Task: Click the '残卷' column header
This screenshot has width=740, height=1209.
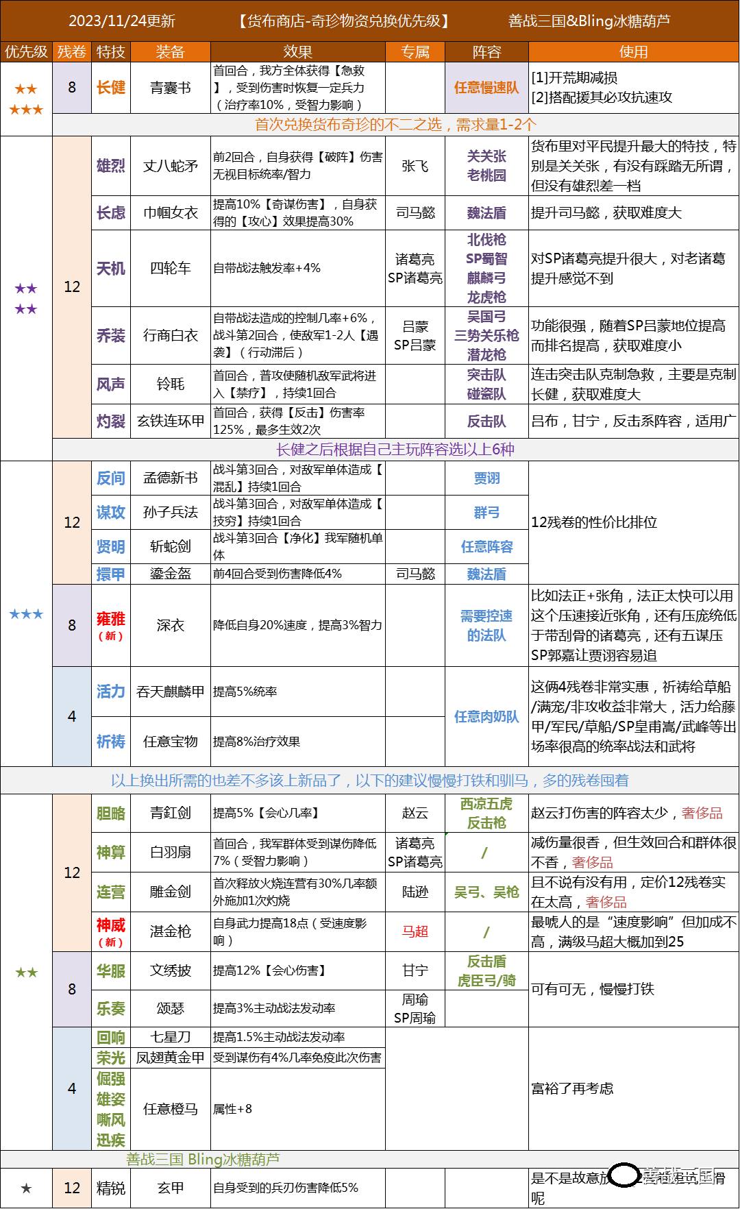Action: coord(72,52)
